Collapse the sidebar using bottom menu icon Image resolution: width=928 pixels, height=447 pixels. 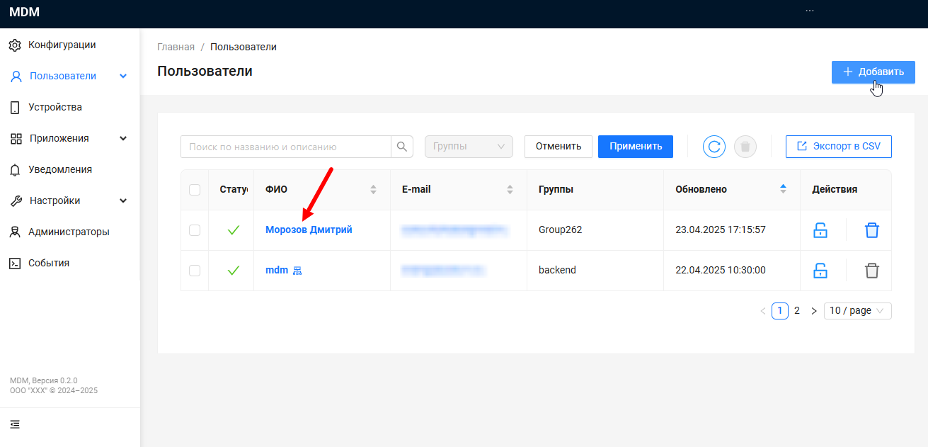coord(15,424)
